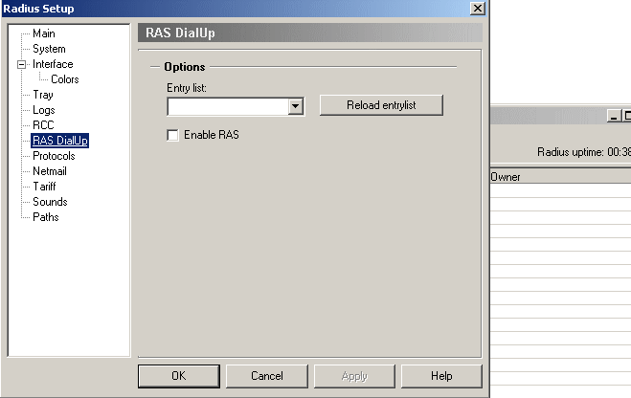631x398 pixels.
Task: Open the Sounds settings page
Action: pyautogui.click(x=50, y=202)
